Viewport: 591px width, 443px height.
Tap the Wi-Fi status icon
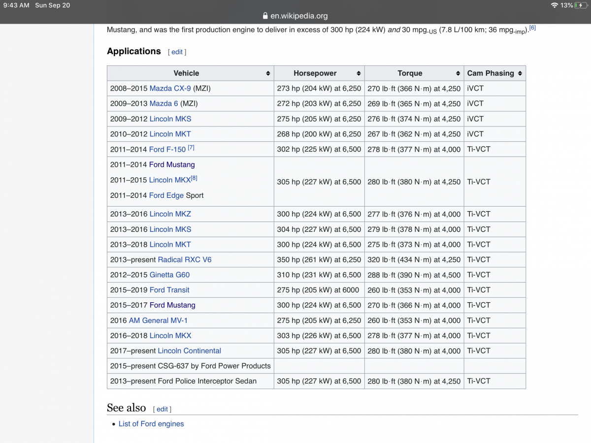555,5
